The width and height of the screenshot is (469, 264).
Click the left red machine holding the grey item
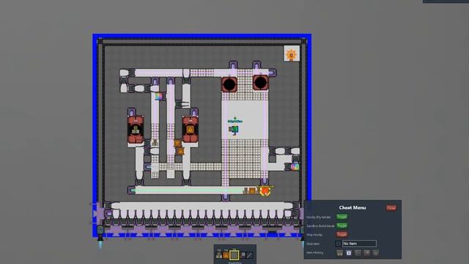[x=136, y=129]
